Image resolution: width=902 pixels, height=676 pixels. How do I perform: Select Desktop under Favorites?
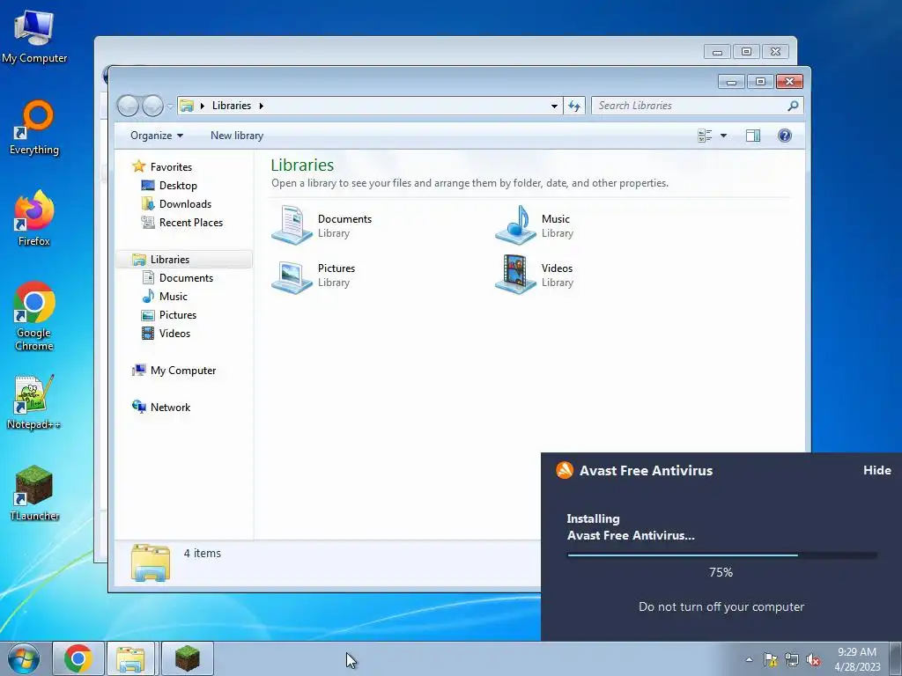(178, 185)
